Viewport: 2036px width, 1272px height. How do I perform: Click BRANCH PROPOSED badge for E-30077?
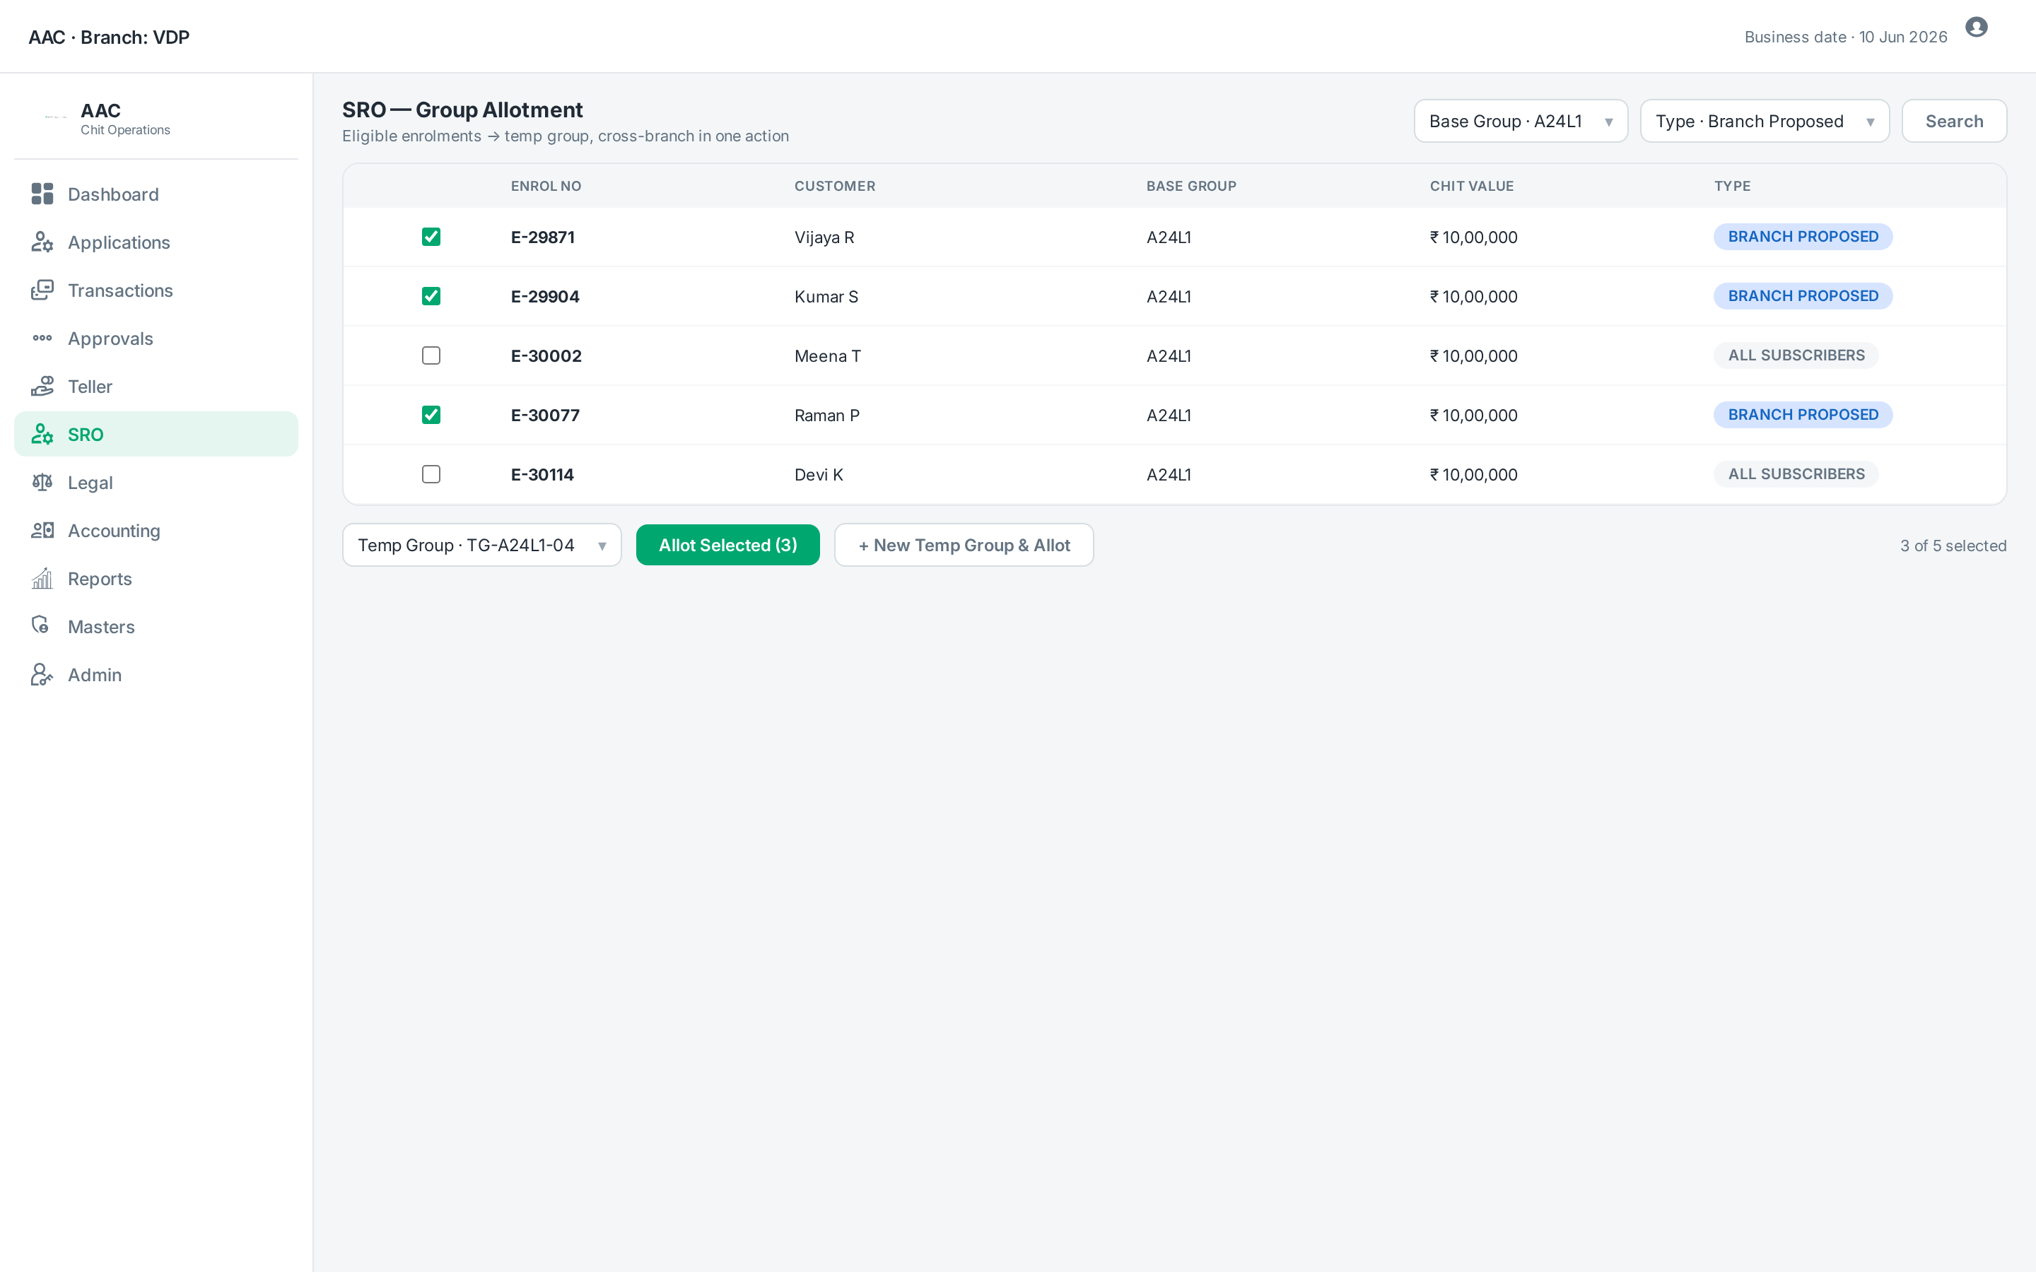(x=1803, y=415)
